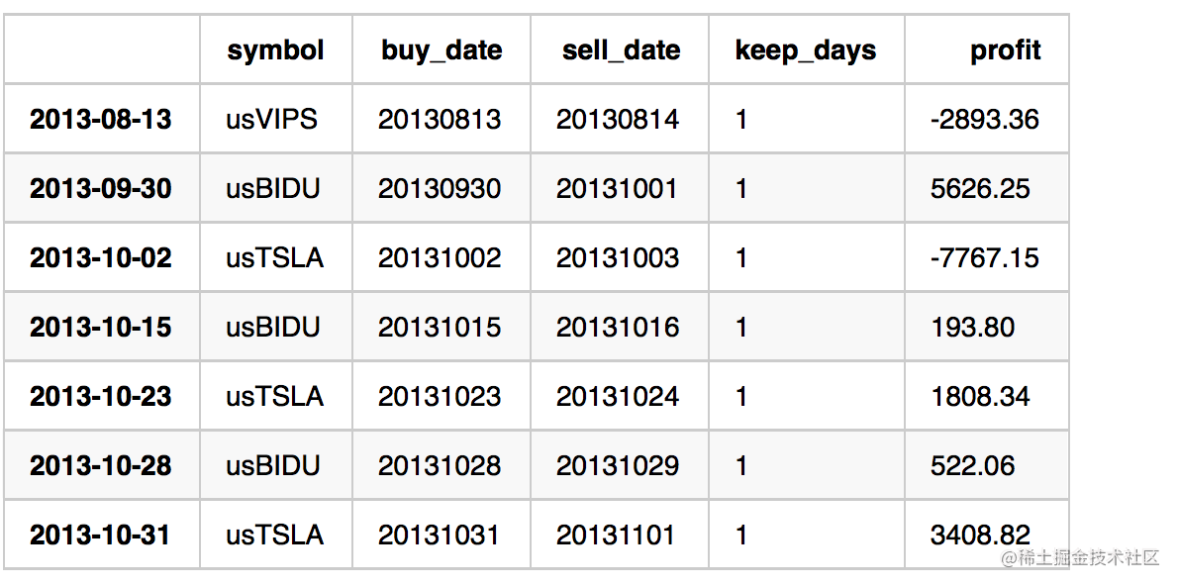This screenshot has width=1178, height=586.
Task: Select row index 2013-10-31
Action: tap(101, 536)
